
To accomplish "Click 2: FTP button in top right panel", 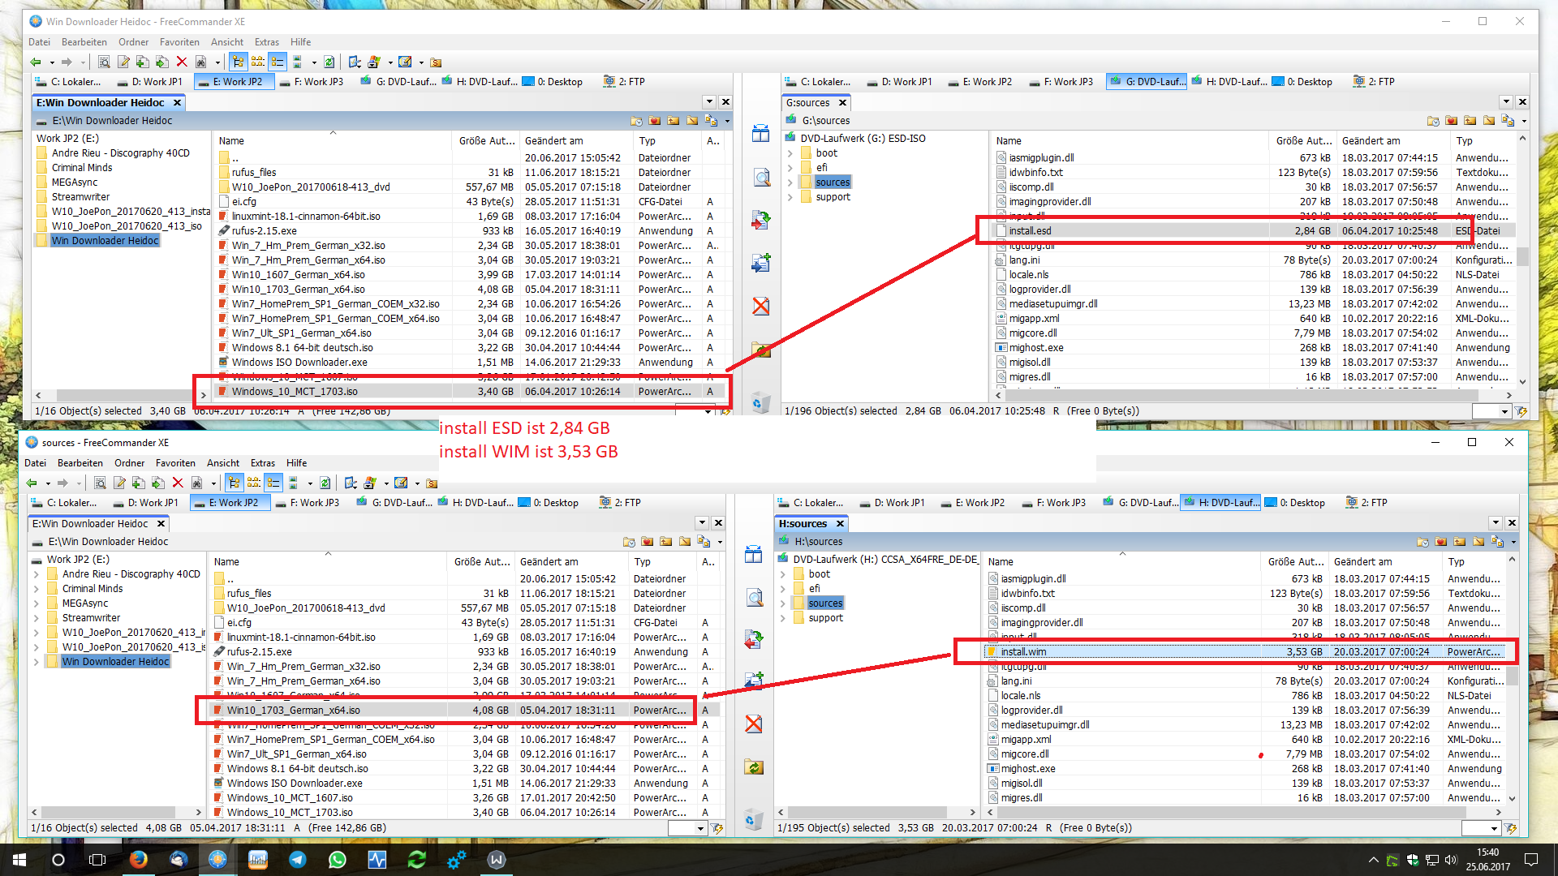I will pyautogui.click(x=1374, y=82).
